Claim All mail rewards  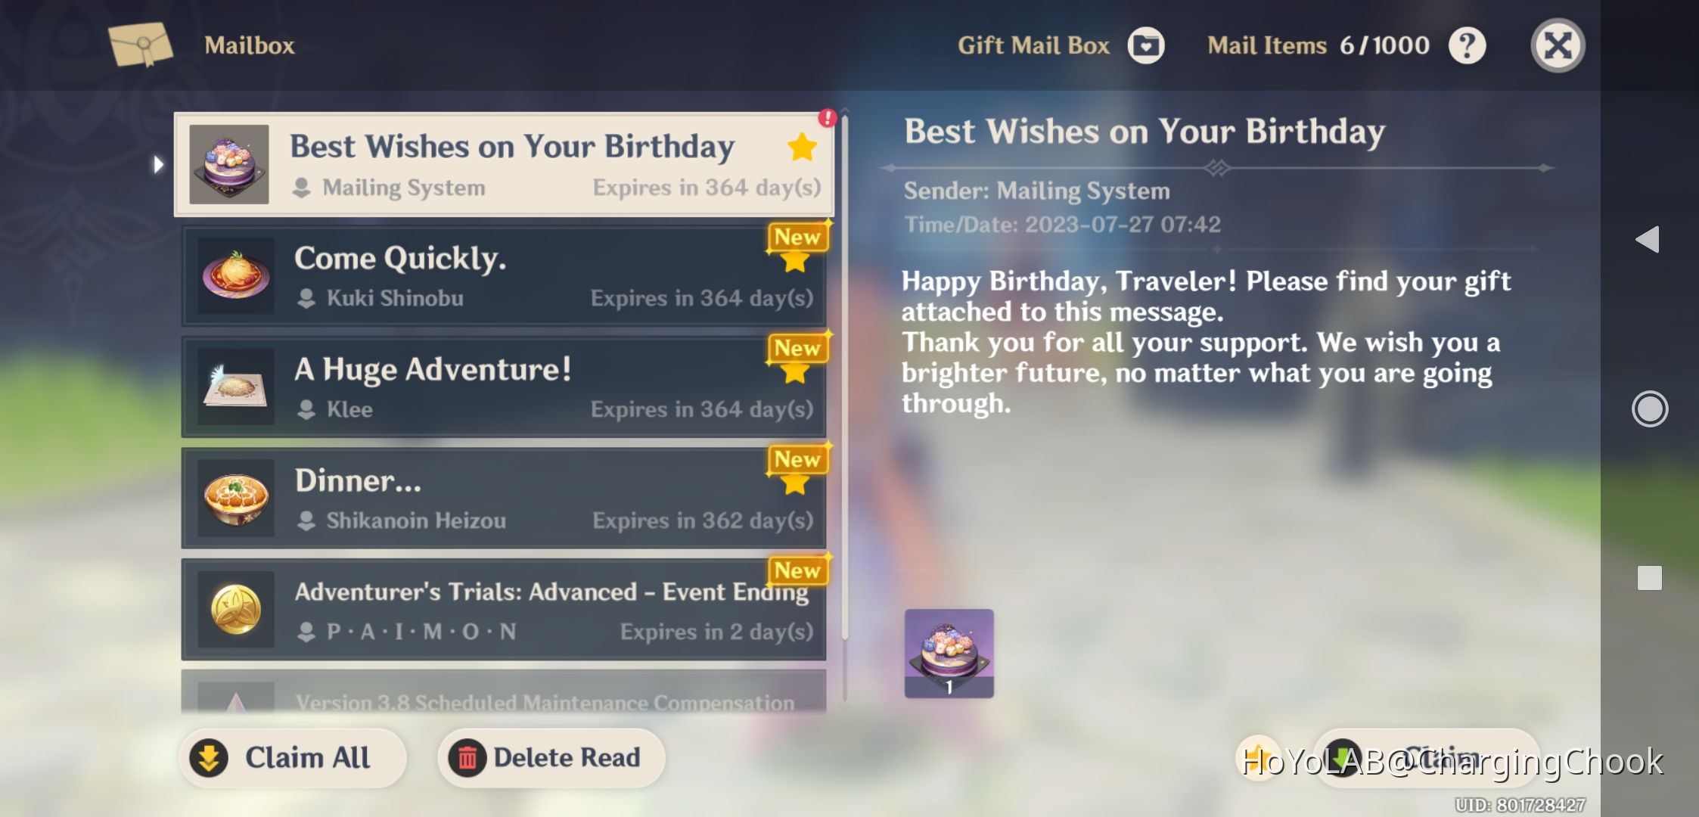pos(293,758)
